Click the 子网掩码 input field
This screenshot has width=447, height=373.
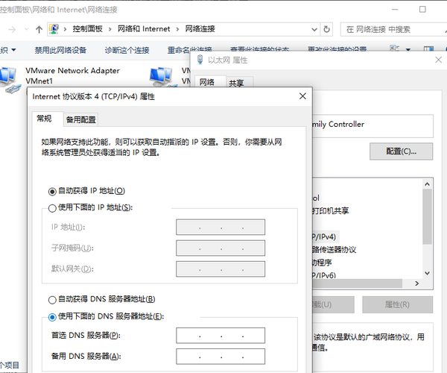pyautogui.click(x=221, y=248)
